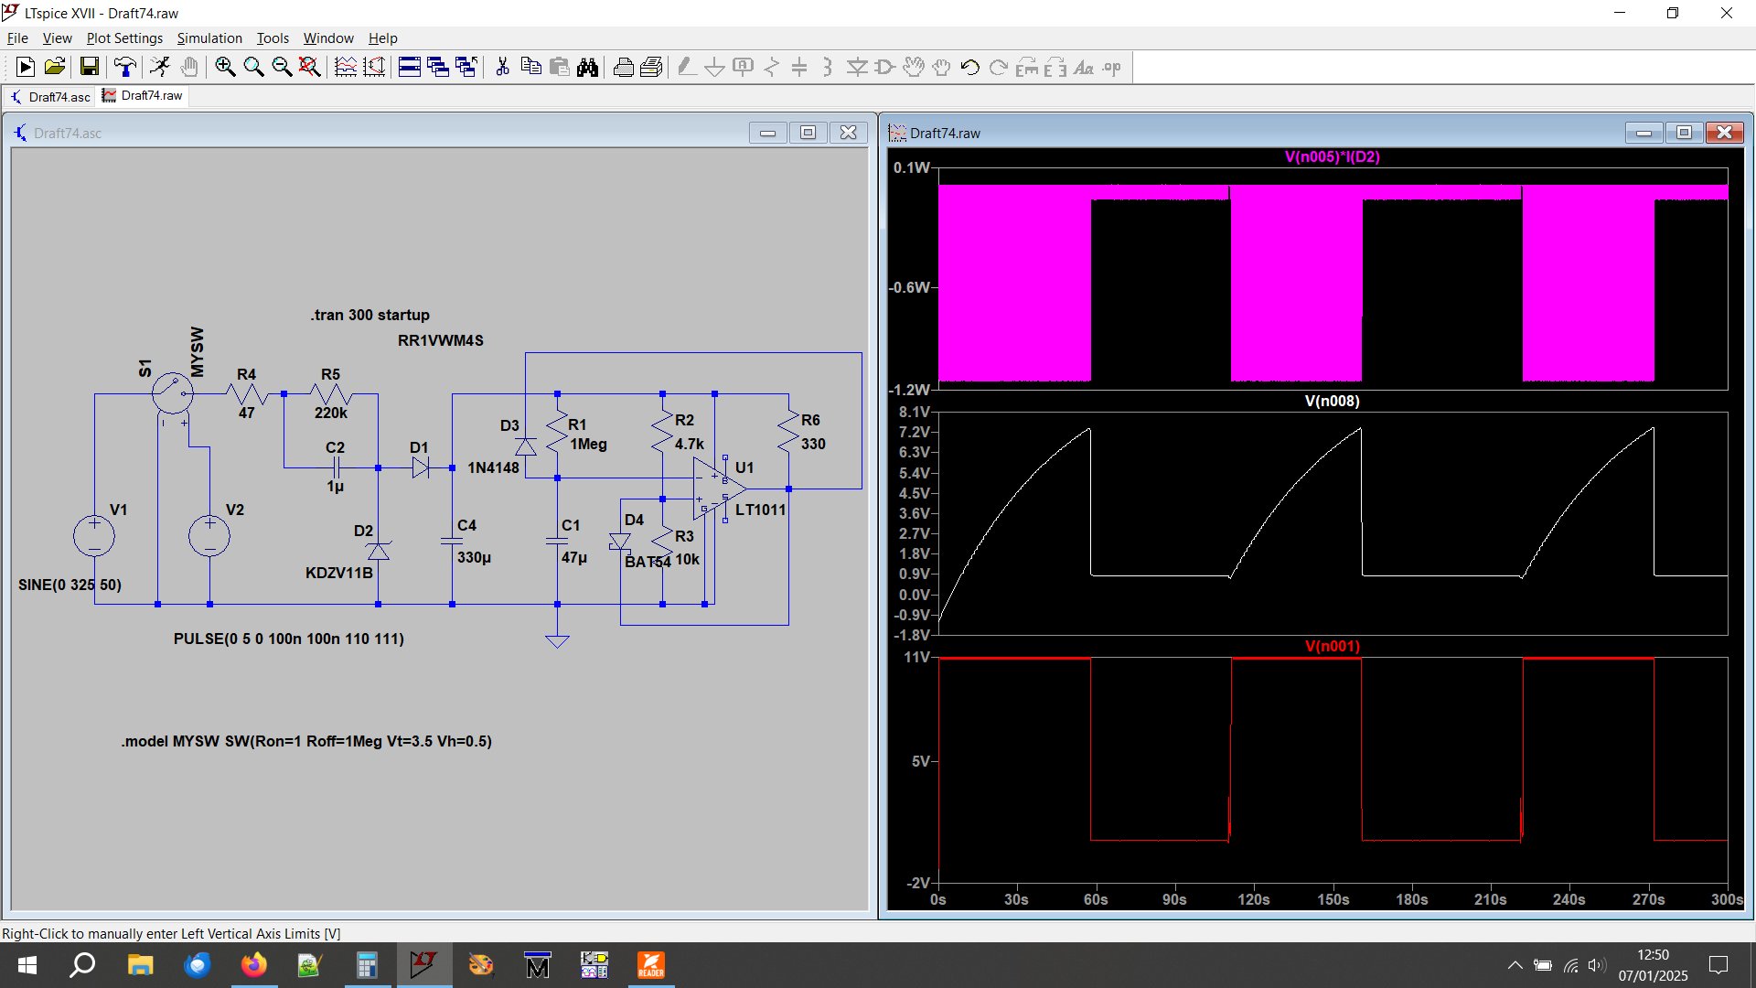This screenshot has width=1756, height=988.
Task: Click the Print icon
Action: click(623, 67)
